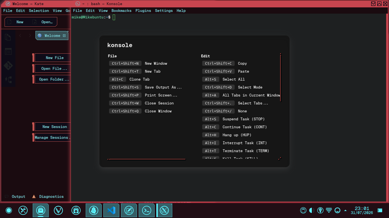This screenshot has height=218, width=389.
Task: Open Kate's Selection menu
Action: (39, 11)
